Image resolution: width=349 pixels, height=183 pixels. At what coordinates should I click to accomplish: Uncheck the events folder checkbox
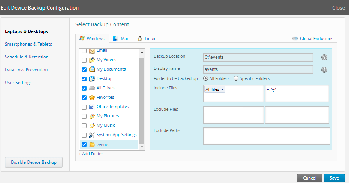pos(84,144)
